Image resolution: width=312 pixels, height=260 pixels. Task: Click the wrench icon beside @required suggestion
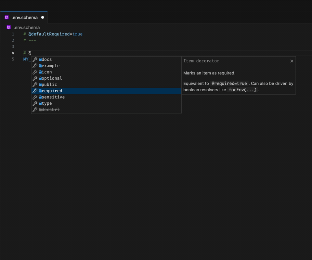[35, 91]
